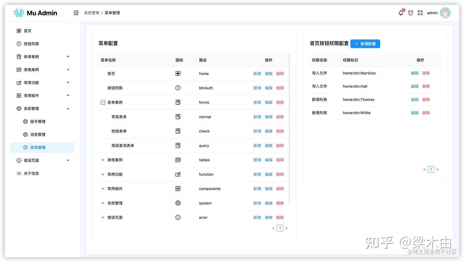Click the fullscreen toggle icon in the header
The height and width of the screenshot is (262, 464).
420,13
